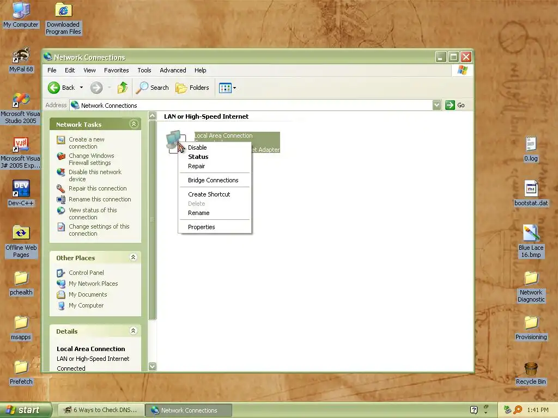Open the Control Panel link in Other Places
Screen dimensions: 558x418
pos(86,273)
